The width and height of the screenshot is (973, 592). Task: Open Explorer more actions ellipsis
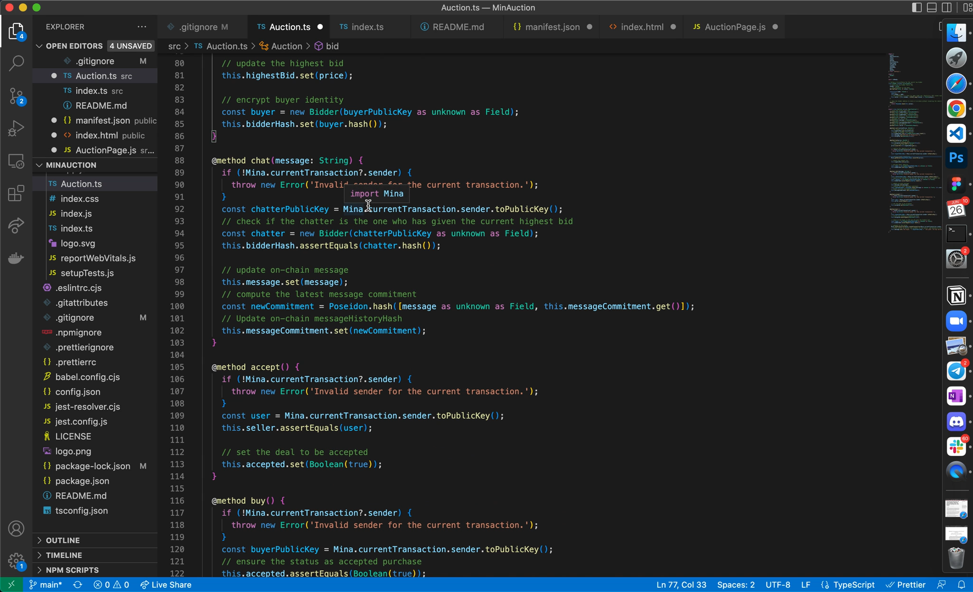point(141,27)
